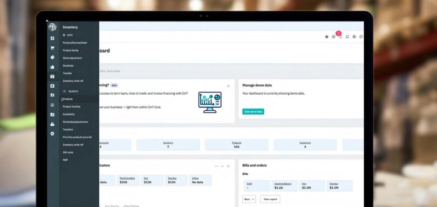Open the icon with red badge 2
The height and width of the screenshot is (207, 437).
coord(340,37)
